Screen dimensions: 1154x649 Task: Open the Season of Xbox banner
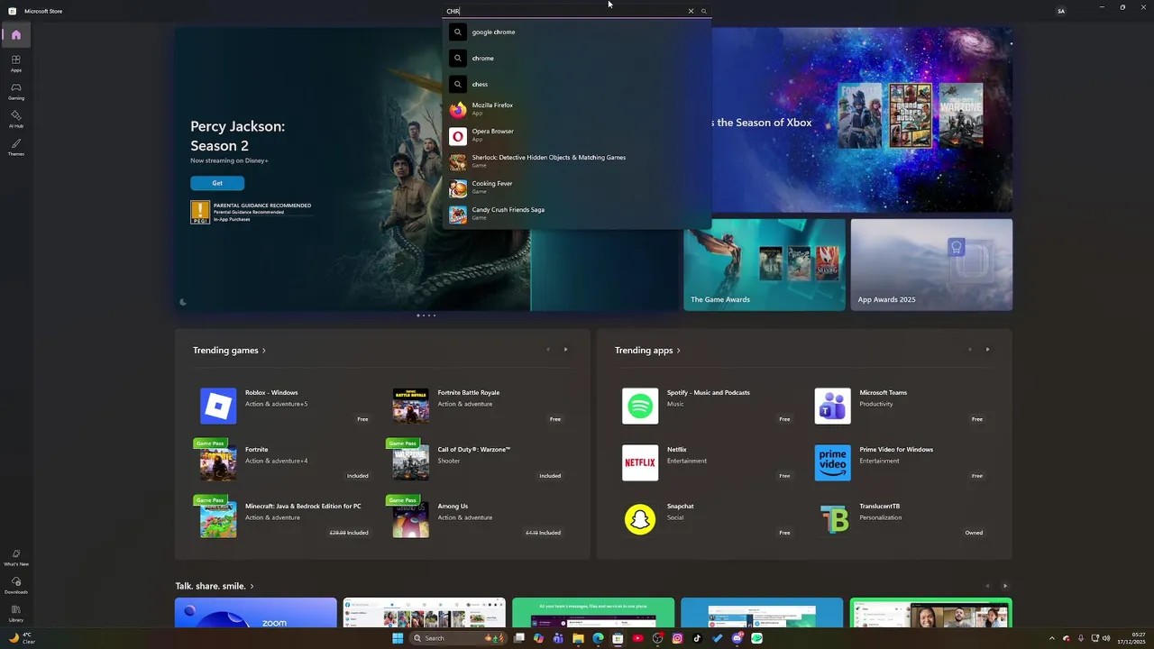coord(862,120)
